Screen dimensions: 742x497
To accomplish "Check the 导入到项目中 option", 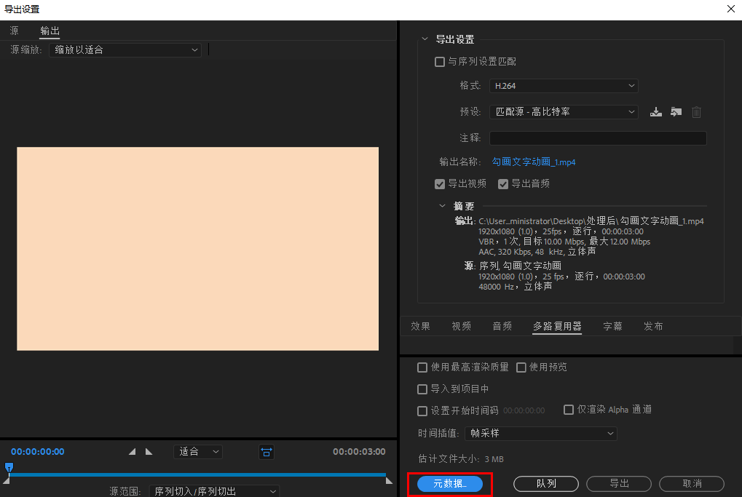I will tap(422, 389).
